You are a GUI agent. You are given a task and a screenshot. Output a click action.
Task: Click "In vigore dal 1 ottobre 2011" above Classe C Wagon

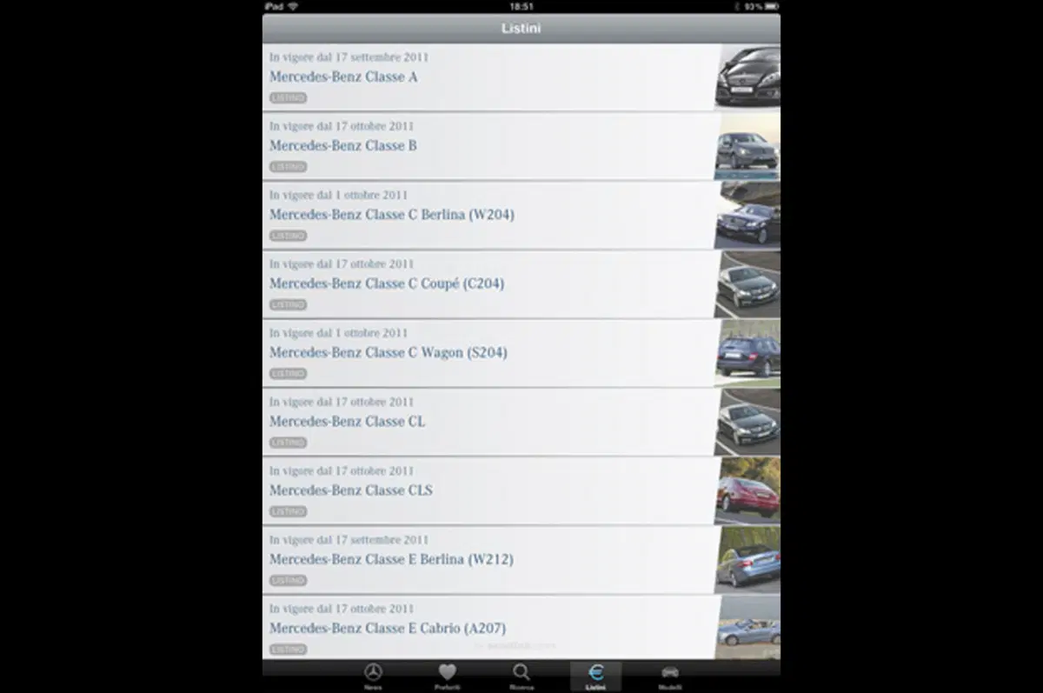click(338, 333)
